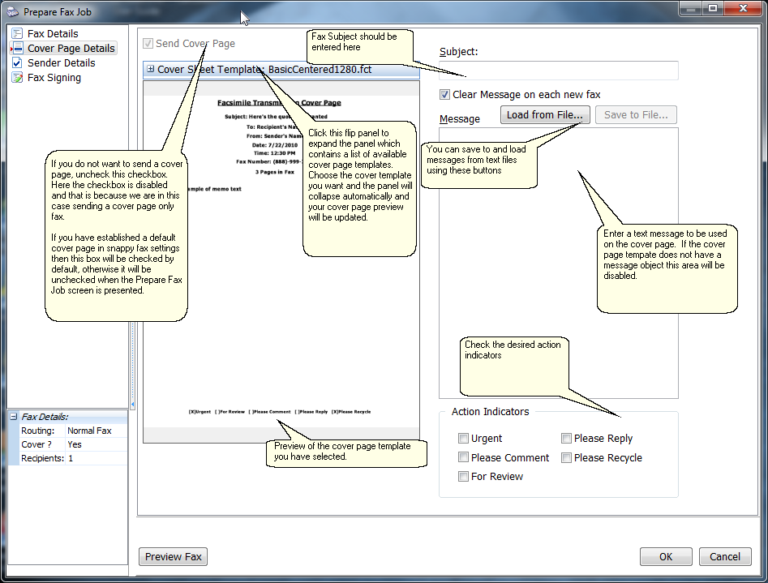Tick the Please Recycle checkbox
Screen dimensions: 768x583
click(566, 458)
